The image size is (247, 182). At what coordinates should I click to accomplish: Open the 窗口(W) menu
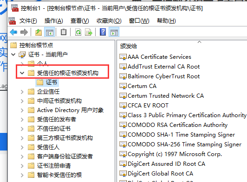tap(139, 21)
